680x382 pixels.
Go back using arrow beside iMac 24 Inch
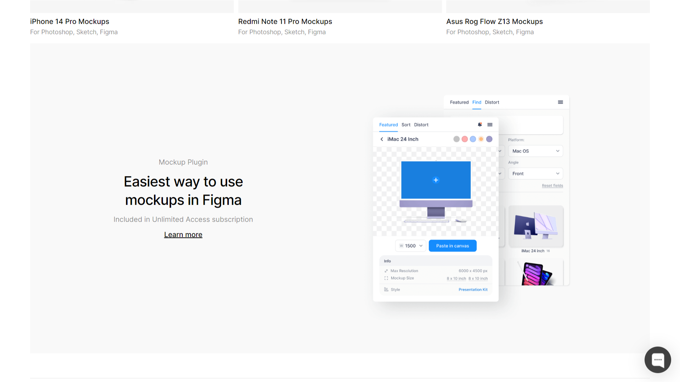(x=382, y=139)
